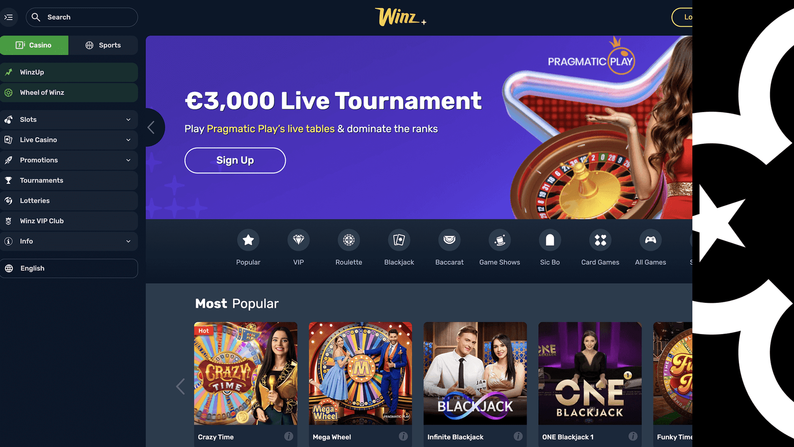Screen dimensions: 794x447
Task: Click the Sign Up banner button
Action: coord(235,161)
